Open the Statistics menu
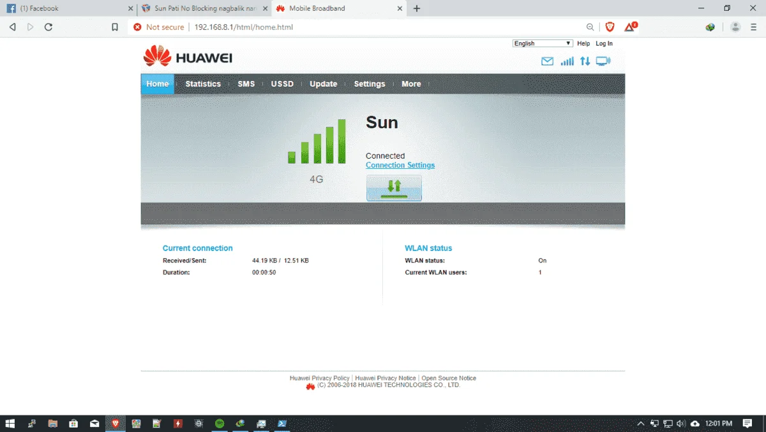This screenshot has width=766, height=432. tap(203, 84)
